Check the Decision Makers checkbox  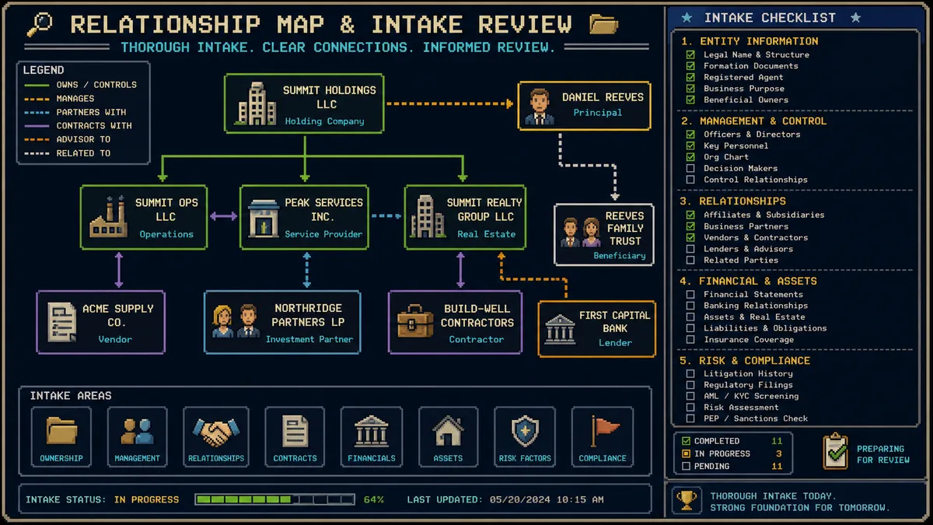point(690,168)
